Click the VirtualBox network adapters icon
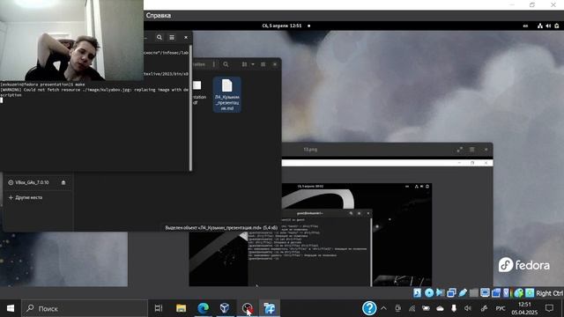This screenshot has width=564, height=317. pyautogui.click(x=451, y=293)
